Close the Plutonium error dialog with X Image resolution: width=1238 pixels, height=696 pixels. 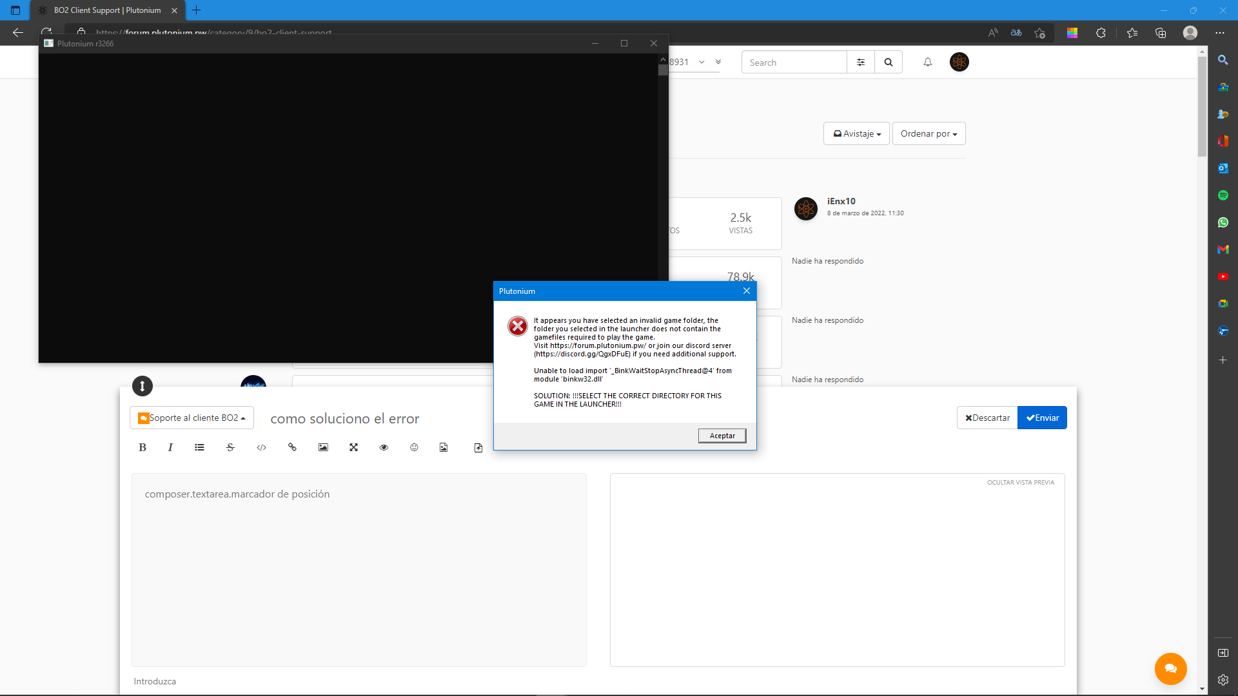tap(746, 291)
